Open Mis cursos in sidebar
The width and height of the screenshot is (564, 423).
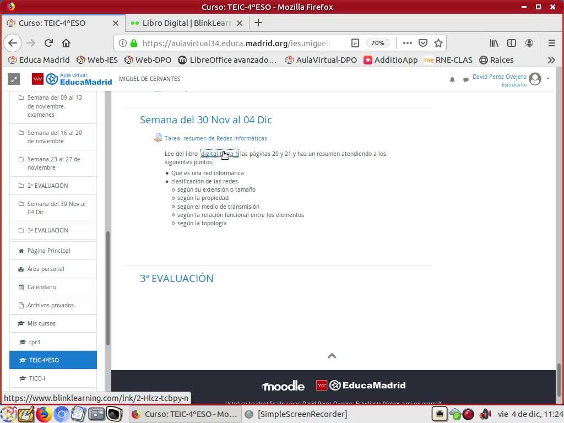coord(53,323)
